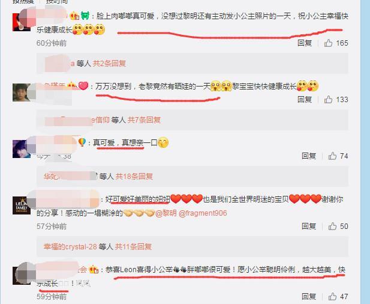Open the @fragment906 mention link

tap(203, 213)
